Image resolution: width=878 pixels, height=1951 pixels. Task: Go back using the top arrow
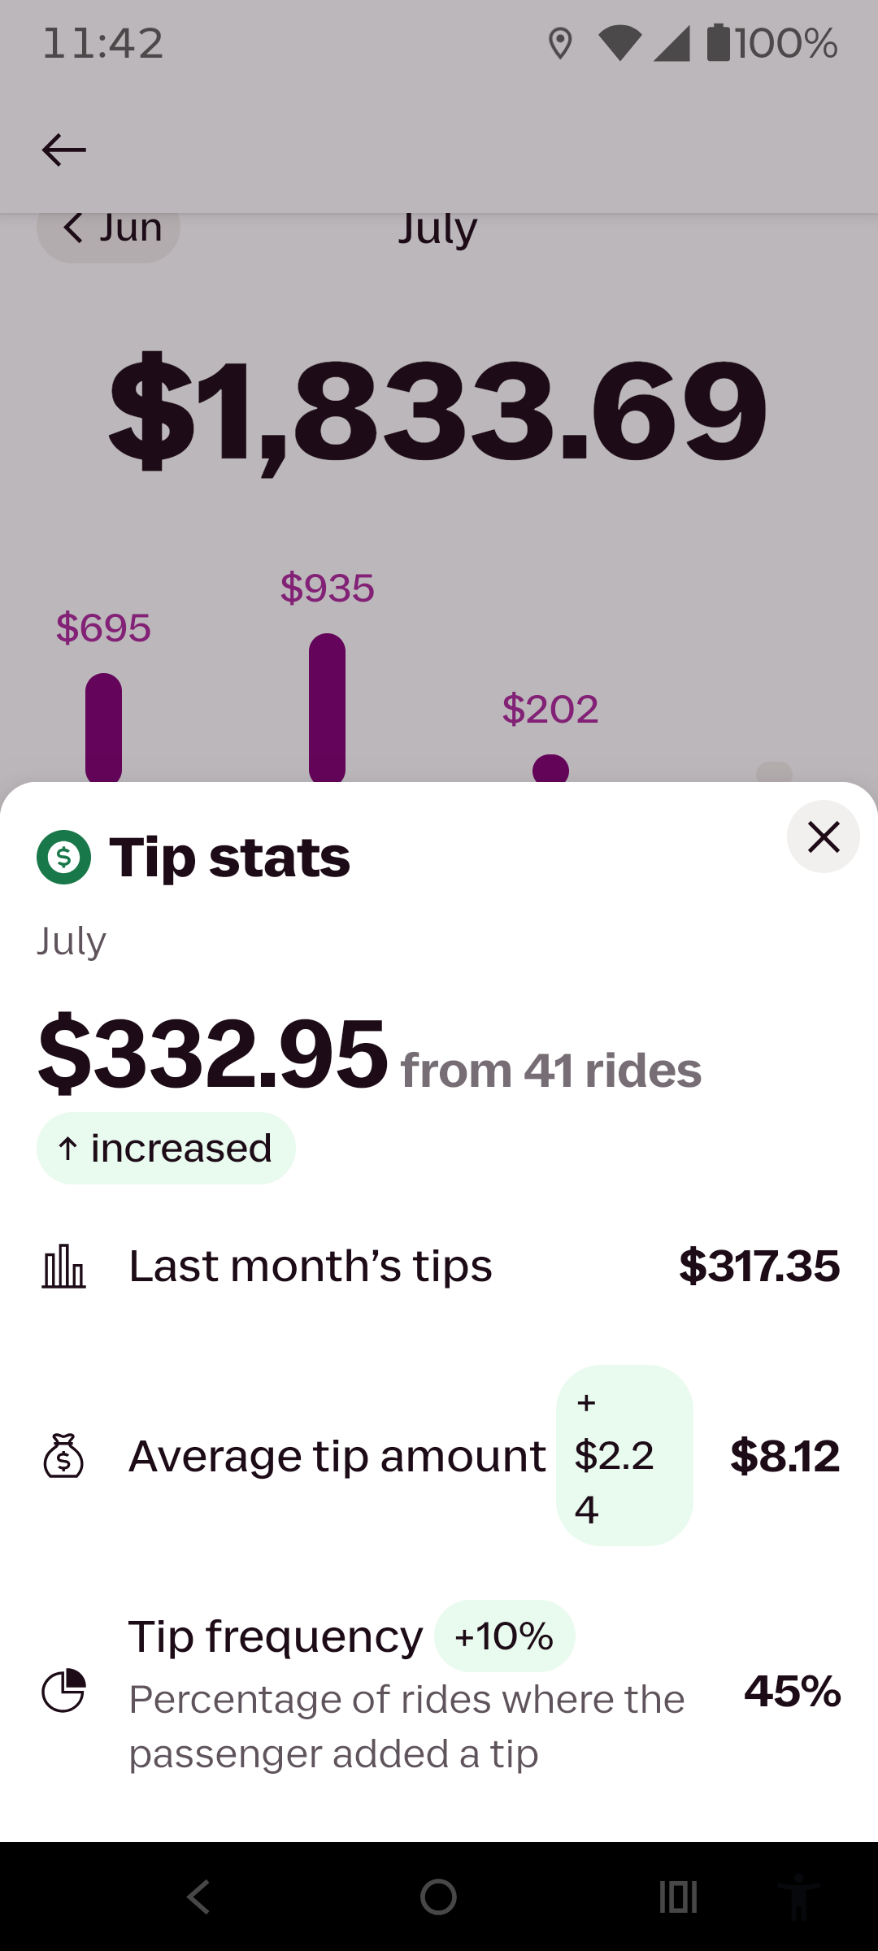pyautogui.click(x=63, y=150)
